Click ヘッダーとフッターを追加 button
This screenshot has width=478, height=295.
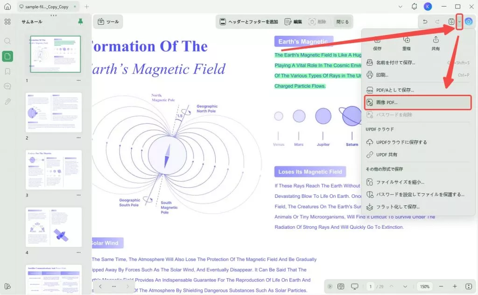pos(249,21)
